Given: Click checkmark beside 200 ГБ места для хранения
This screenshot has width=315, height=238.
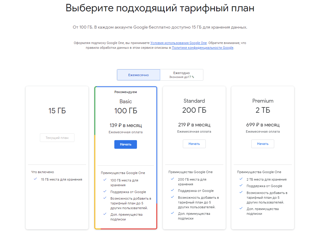Looking at the screenshot, I should coord(172,179).
